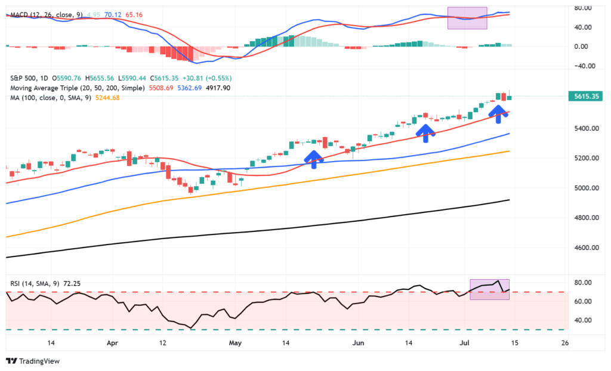Select the leftmost blue up-arrow marker
Image resolution: width=611 pixels, height=371 pixels.
313,158
